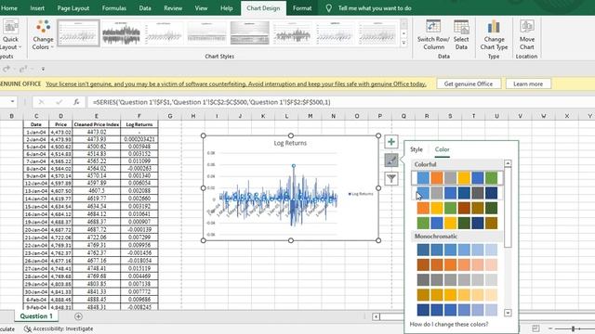Image resolution: width=595 pixels, height=334 pixels.
Task: Choose the blue Monochromatic palette row
Action: 456,250
